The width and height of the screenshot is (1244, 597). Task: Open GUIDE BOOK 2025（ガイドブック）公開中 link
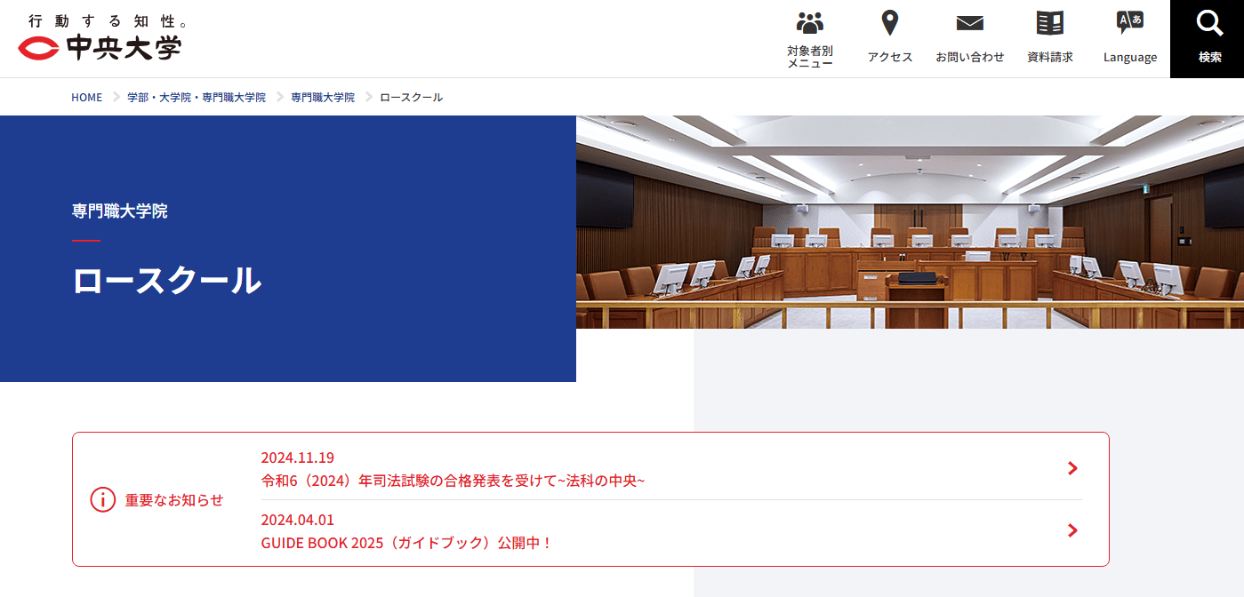click(405, 543)
